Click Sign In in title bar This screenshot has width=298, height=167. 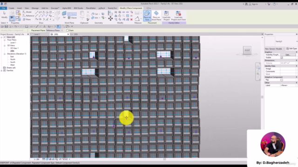(x=255, y=4)
